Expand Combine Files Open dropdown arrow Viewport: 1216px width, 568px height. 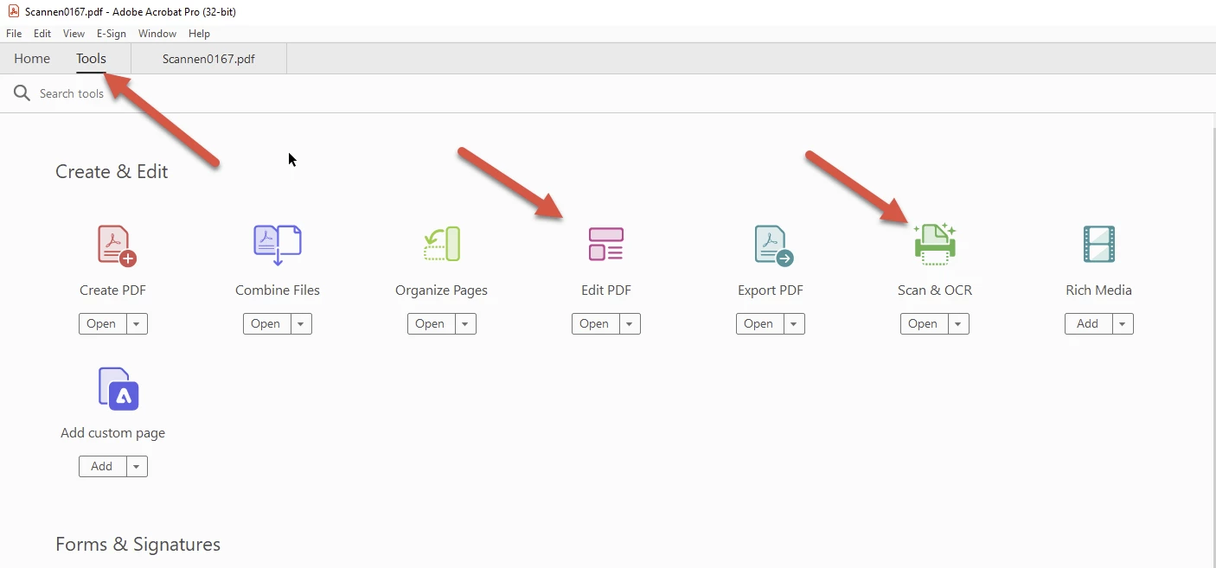click(x=301, y=323)
